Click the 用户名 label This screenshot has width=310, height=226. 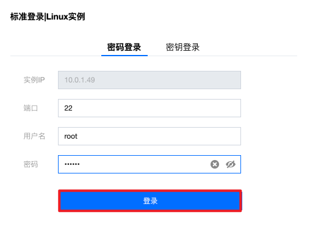point(34,136)
